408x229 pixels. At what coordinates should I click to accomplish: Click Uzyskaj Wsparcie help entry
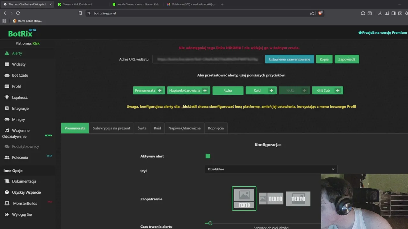[x=26, y=192]
